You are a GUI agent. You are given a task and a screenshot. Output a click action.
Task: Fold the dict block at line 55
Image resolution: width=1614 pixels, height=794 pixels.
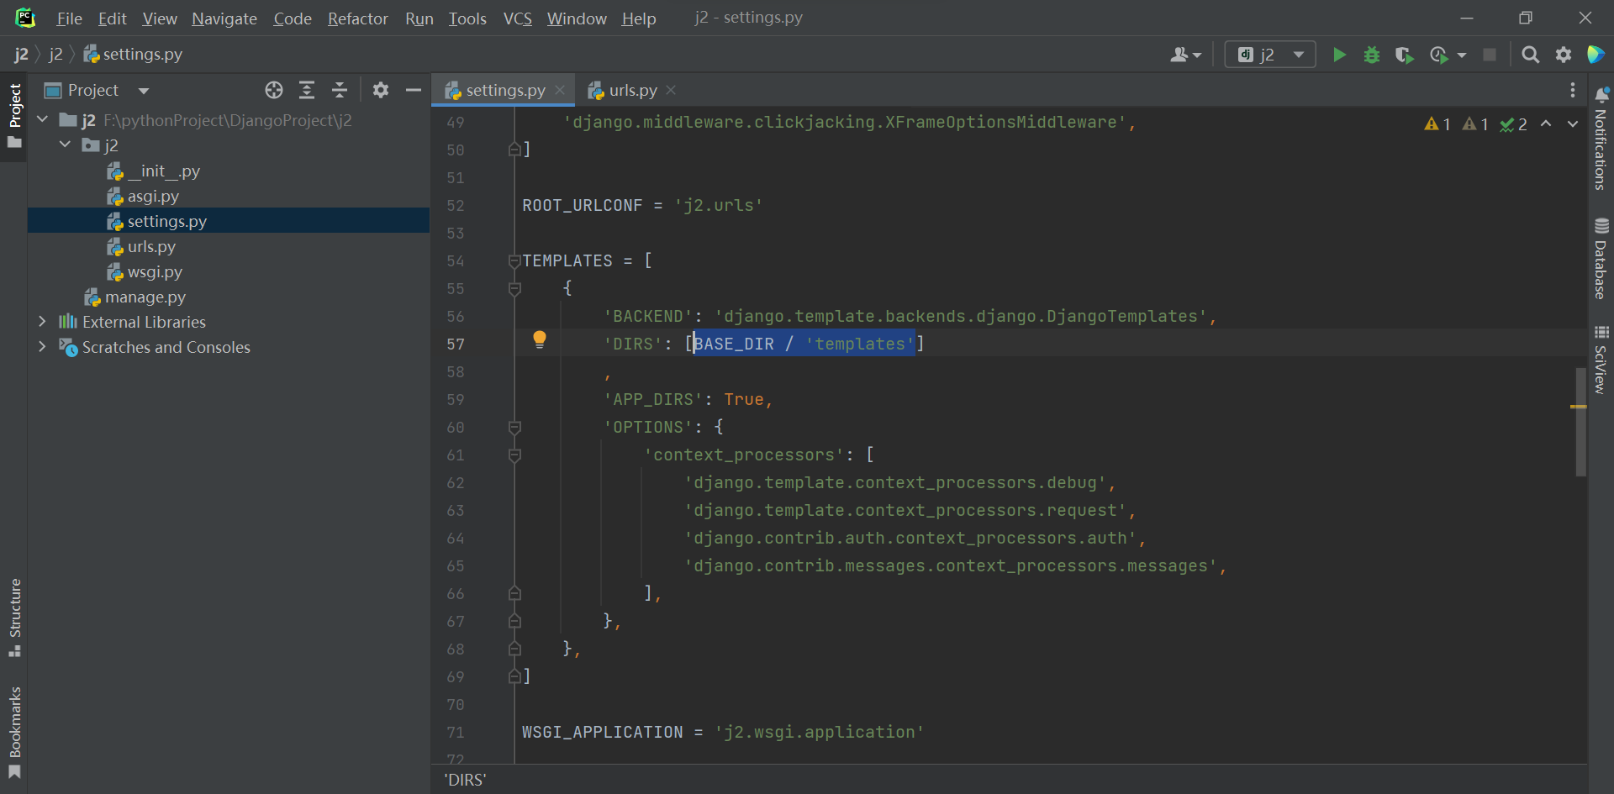point(514,289)
